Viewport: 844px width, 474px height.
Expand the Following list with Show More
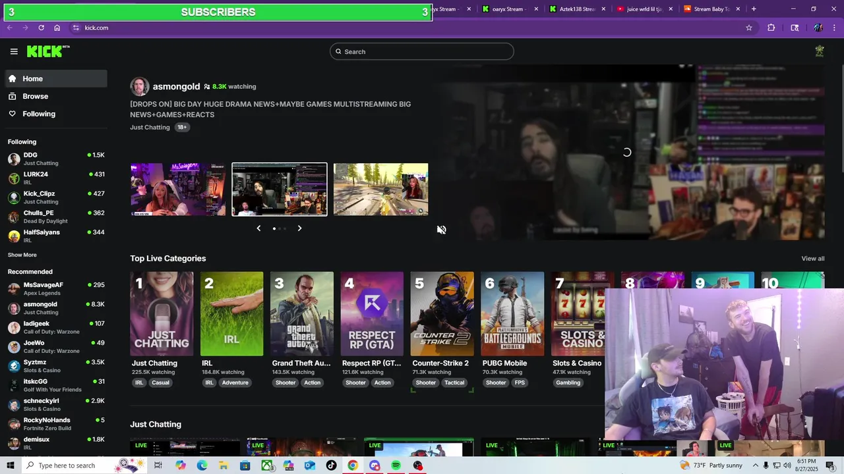(22, 255)
